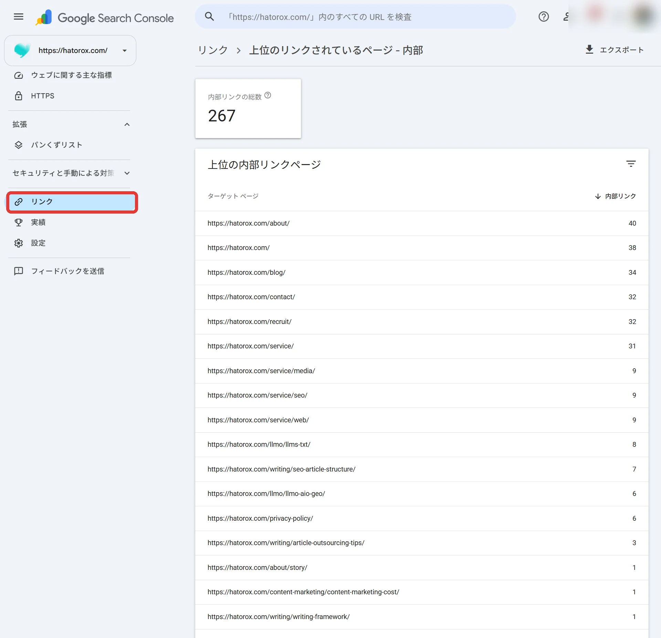Click link count 3 for article-outsourcing-tips row
Image resolution: width=661 pixels, height=638 pixels.
[634, 543]
